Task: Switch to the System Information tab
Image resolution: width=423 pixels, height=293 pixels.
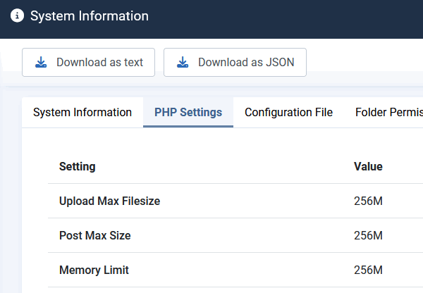Action: (82, 112)
